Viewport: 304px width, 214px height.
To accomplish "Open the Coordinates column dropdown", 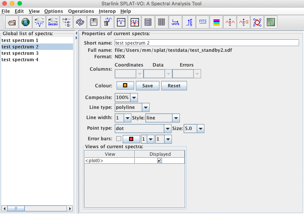I will (x=140, y=74).
